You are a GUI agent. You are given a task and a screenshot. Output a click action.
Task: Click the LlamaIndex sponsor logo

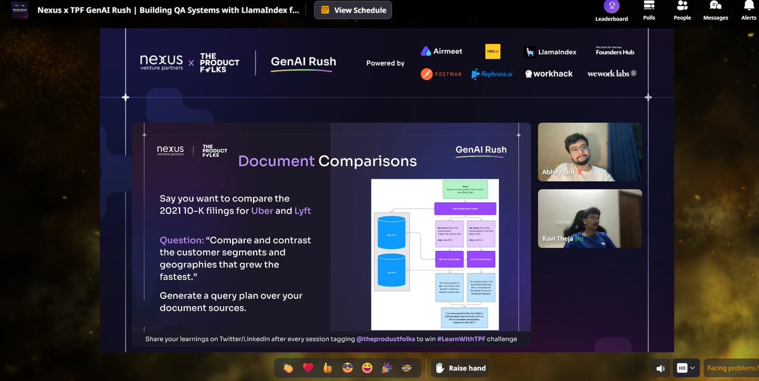point(550,52)
